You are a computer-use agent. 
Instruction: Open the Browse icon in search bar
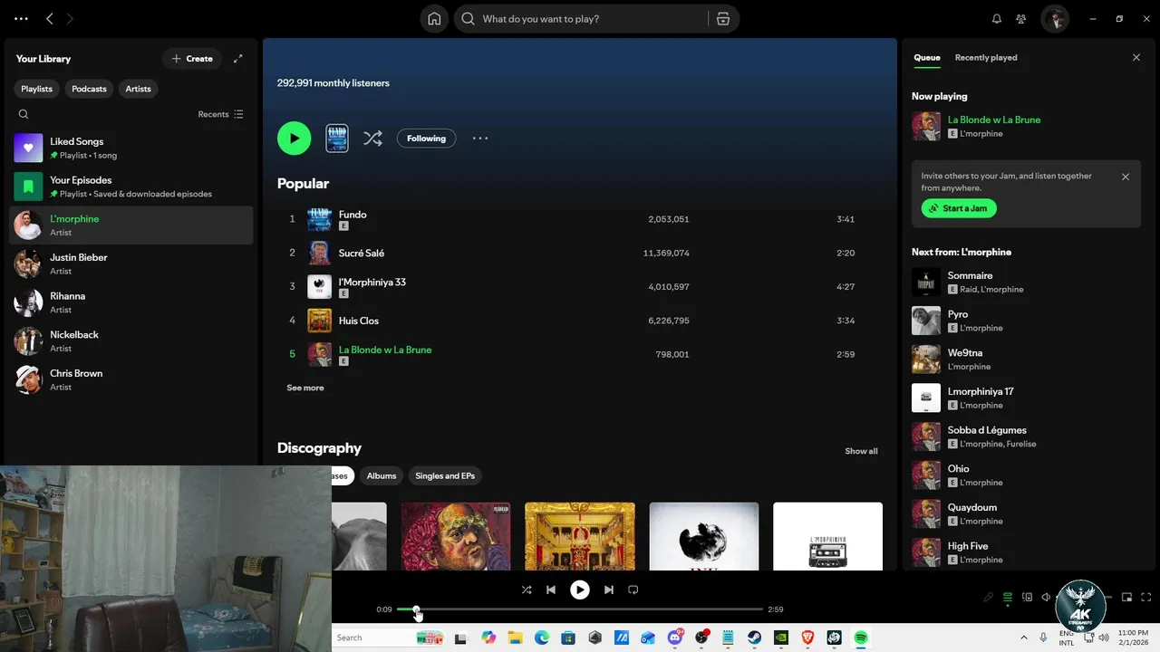pos(723,19)
